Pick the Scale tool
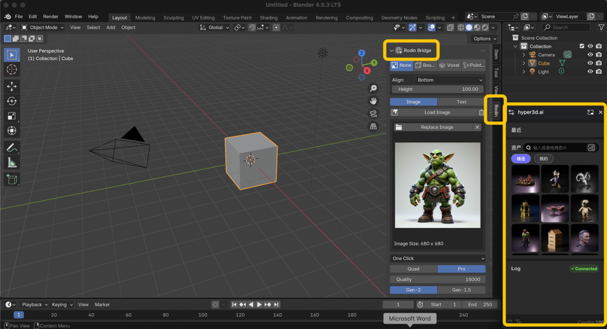 click(x=12, y=116)
